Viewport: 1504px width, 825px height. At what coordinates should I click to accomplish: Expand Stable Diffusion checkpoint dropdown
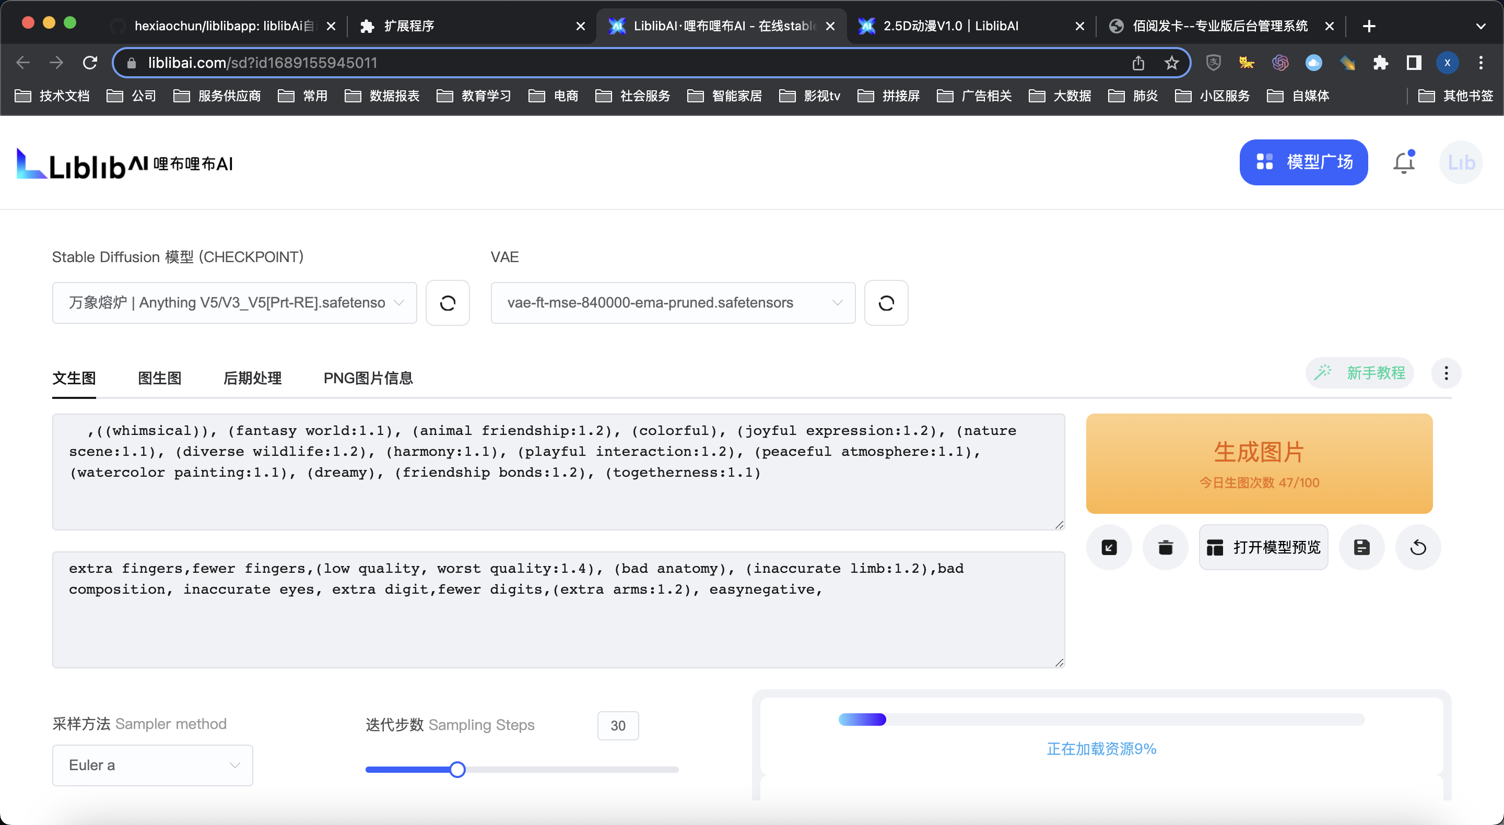pyautogui.click(x=234, y=302)
